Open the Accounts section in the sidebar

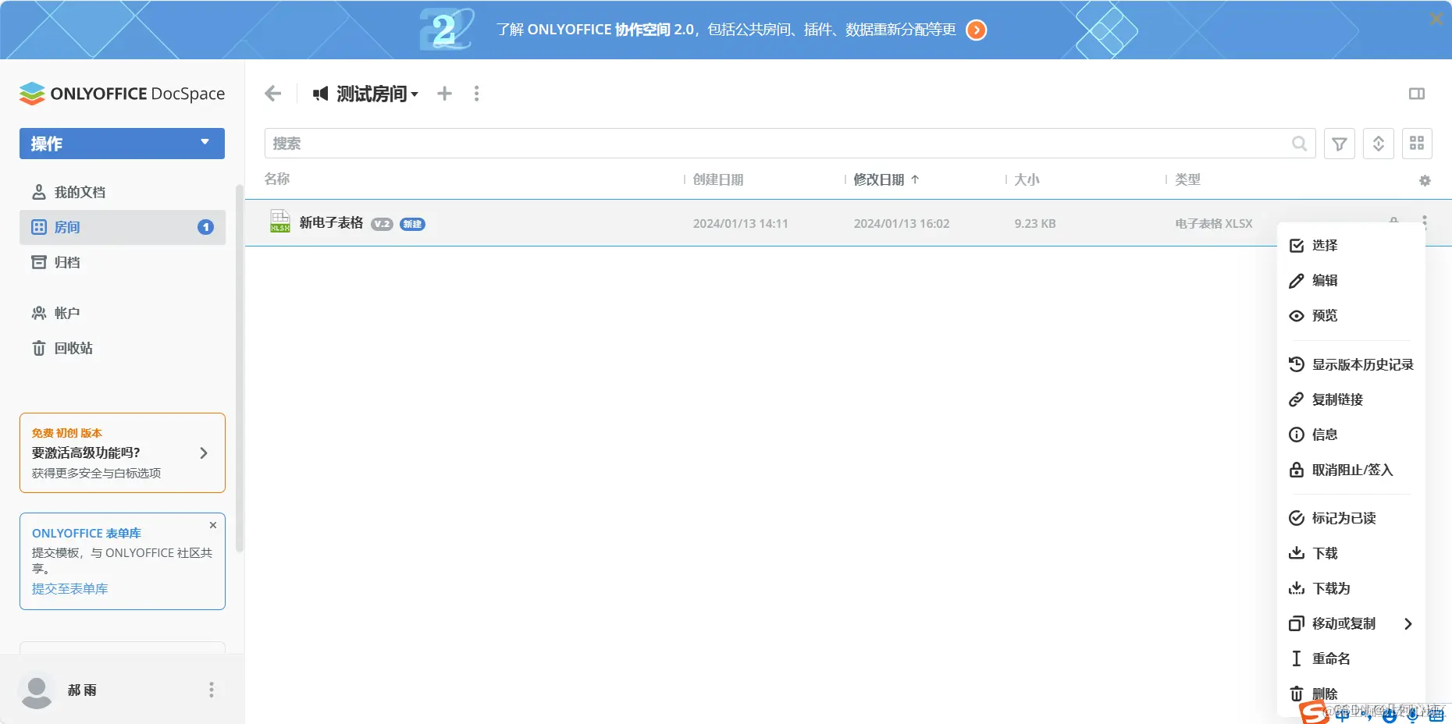(x=66, y=313)
